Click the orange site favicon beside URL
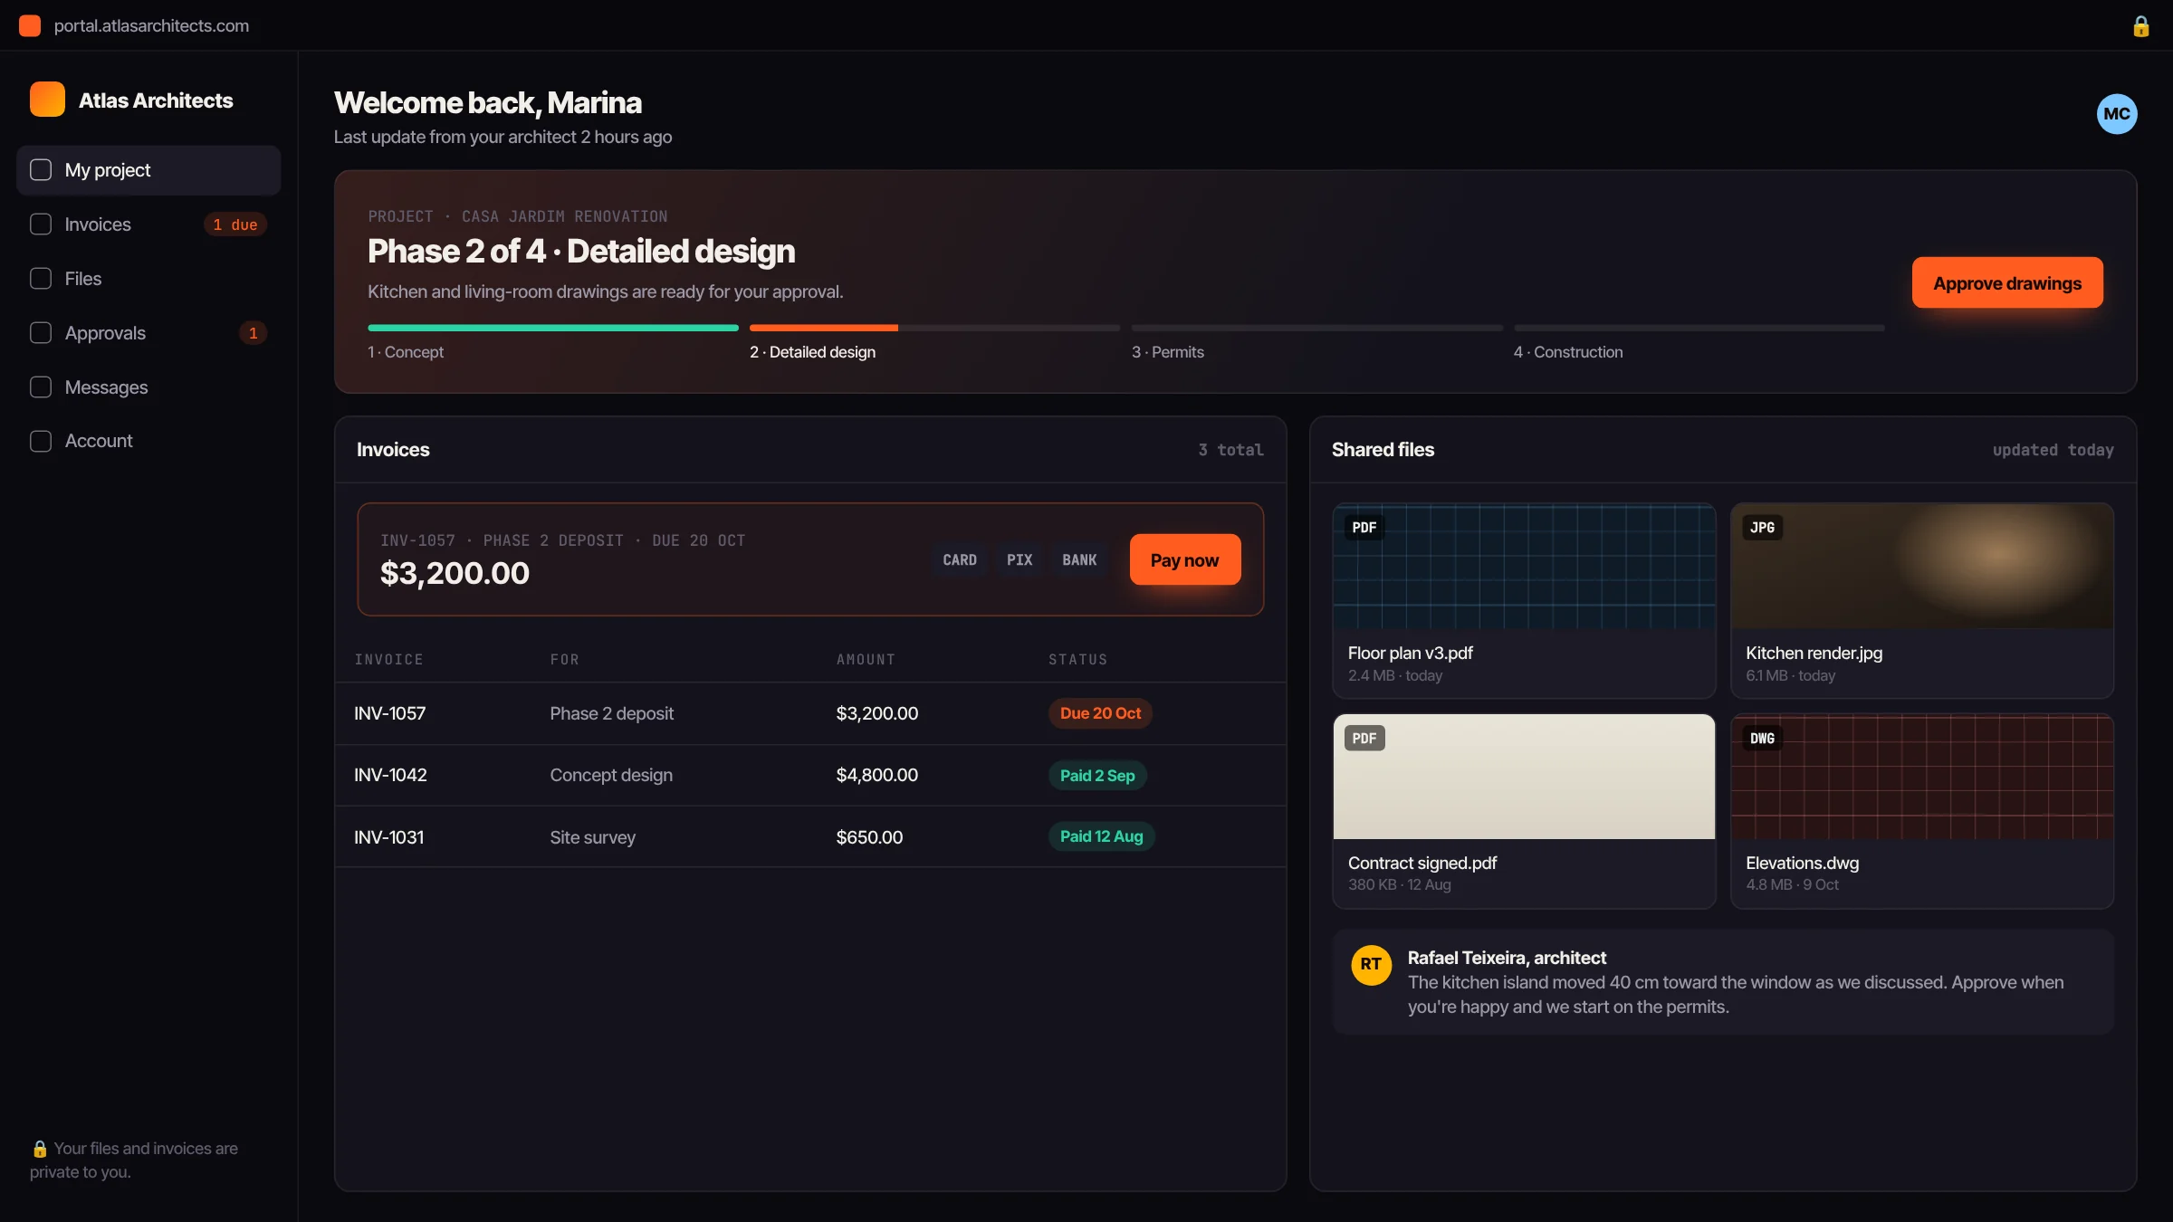Screen dimensions: 2173x1222 click(30, 25)
